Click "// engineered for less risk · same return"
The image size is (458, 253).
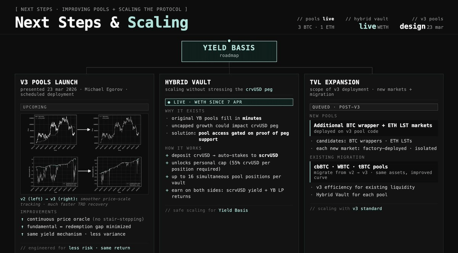75,248
